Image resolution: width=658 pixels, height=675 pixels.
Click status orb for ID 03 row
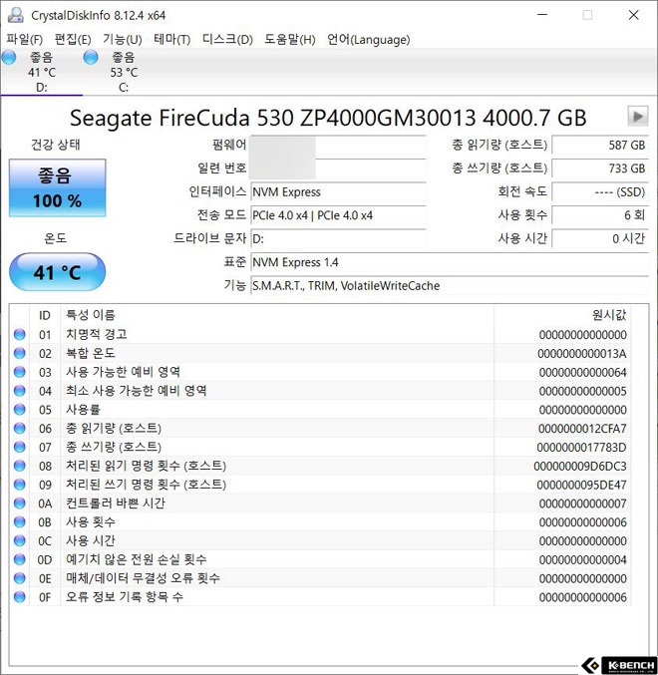(19, 372)
